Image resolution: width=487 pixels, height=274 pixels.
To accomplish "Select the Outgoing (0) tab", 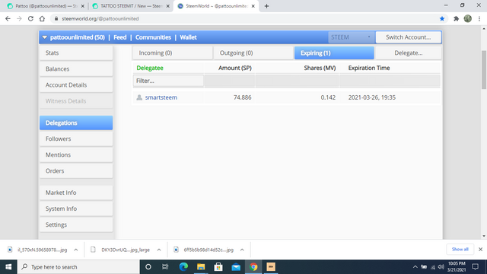I will click(253, 53).
